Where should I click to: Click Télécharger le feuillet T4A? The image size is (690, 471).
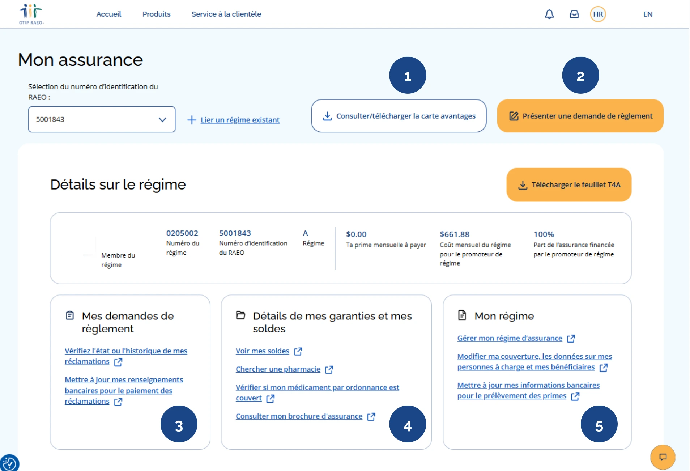tap(568, 184)
